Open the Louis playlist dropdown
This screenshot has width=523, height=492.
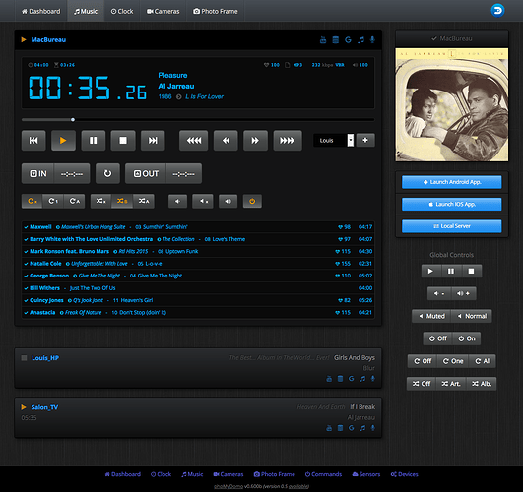pos(334,141)
